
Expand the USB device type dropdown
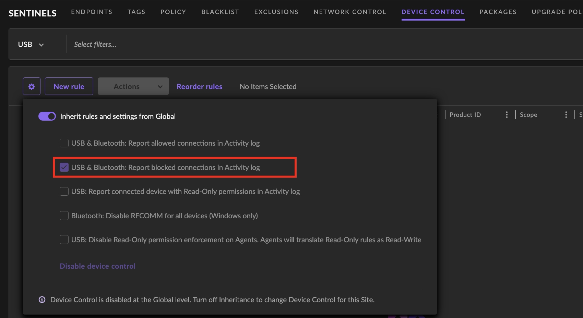[x=31, y=45]
